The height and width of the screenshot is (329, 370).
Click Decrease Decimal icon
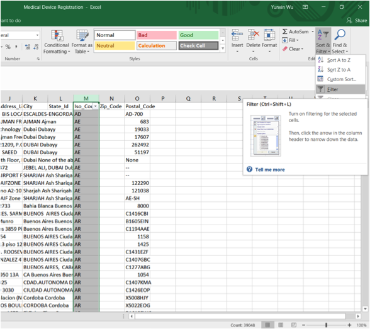(36, 47)
